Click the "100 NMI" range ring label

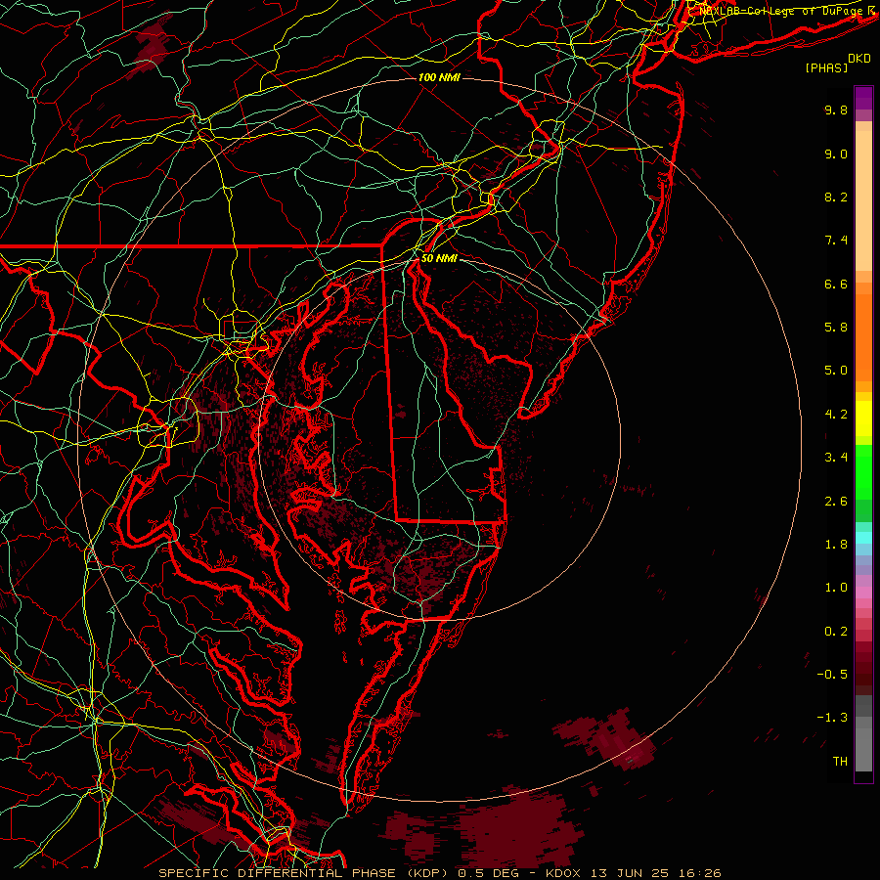(x=439, y=77)
